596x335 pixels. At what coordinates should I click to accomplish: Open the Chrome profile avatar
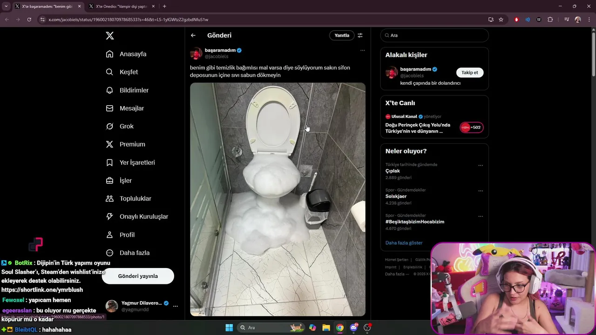coord(578,20)
